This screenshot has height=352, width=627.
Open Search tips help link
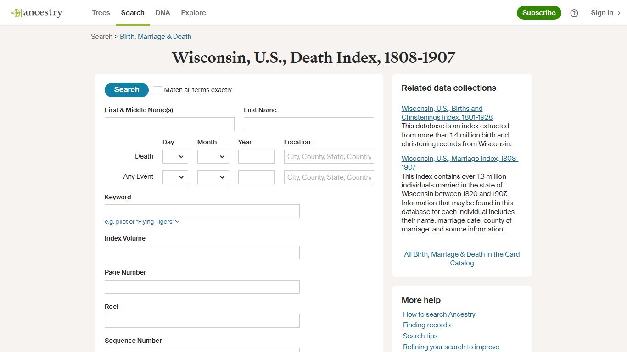coord(420,336)
